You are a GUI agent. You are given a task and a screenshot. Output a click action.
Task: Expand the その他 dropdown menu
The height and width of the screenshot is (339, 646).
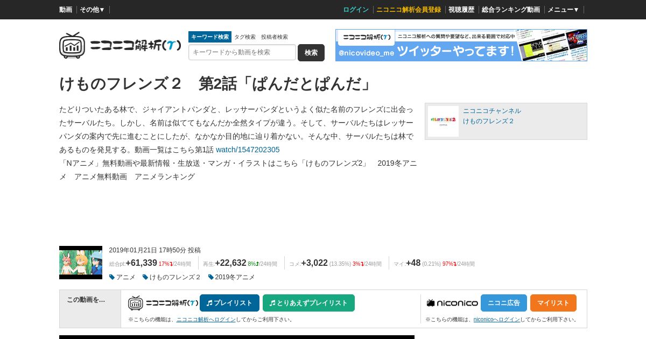pyautogui.click(x=92, y=10)
